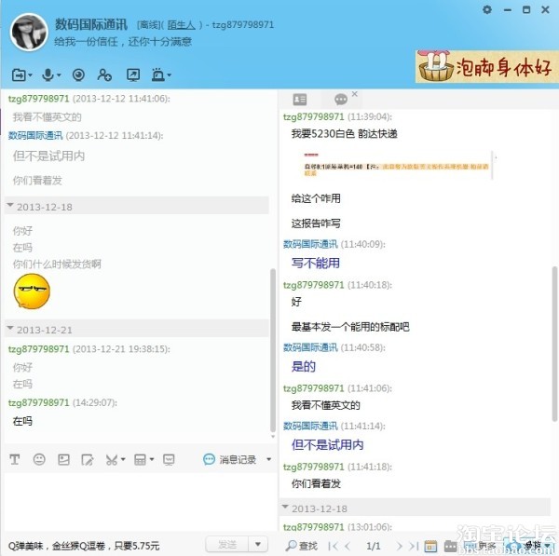Capture a screenshot with the scissors icon
Image resolution: width=559 pixels, height=556 pixels.
(112, 460)
